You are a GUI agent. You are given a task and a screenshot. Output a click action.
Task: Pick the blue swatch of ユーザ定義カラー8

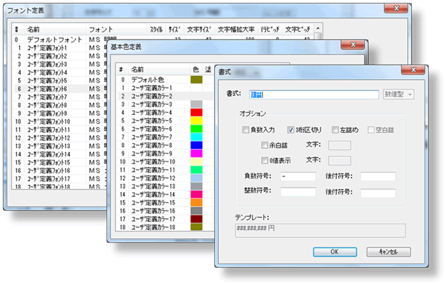196,145
